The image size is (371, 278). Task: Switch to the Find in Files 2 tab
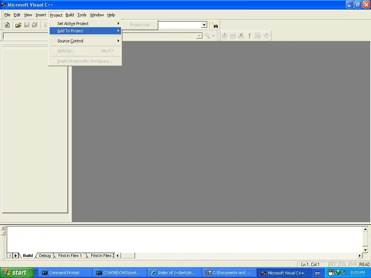[x=101, y=256]
